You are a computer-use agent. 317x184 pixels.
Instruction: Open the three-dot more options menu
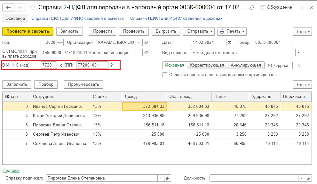click(302, 7)
